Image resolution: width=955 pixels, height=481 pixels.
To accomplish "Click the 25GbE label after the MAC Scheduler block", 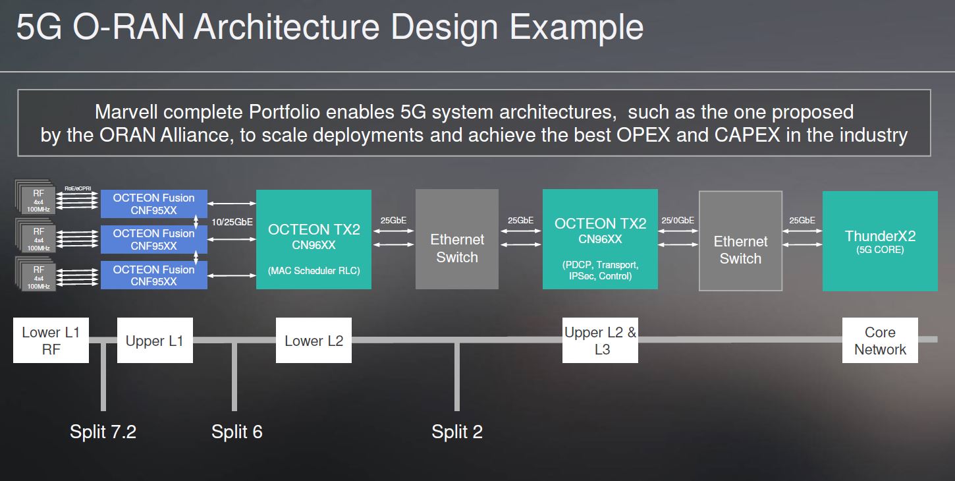I will 393,220.
